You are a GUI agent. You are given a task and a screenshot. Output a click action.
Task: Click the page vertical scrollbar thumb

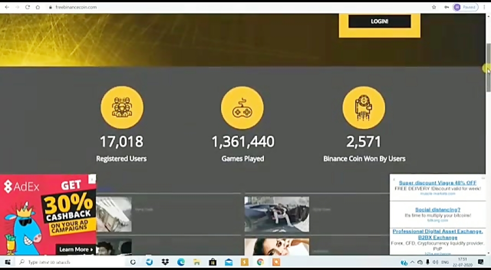point(488,67)
